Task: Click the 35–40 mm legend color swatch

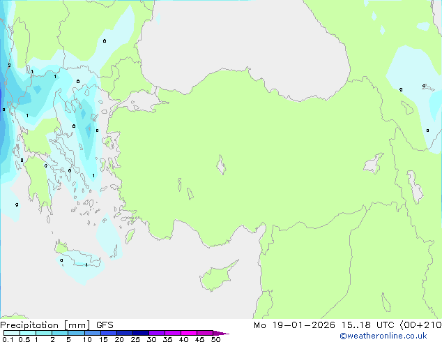Action: [x=173, y=333]
